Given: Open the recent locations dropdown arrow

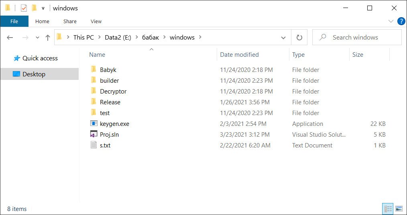Looking at the screenshot, I should coord(37,38).
